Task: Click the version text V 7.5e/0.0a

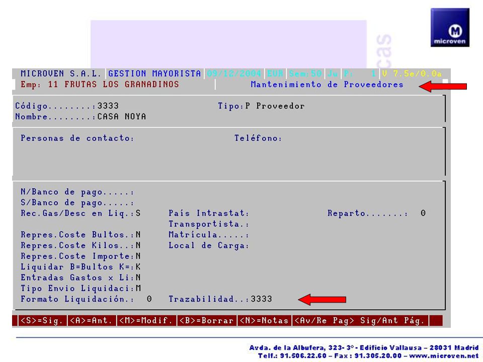Action: pyautogui.click(x=412, y=73)
